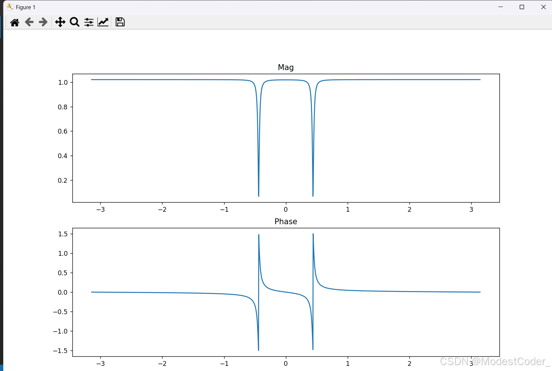Save the figure to file
This screenshot has width=552, height=371.
(x=120, y=22)
